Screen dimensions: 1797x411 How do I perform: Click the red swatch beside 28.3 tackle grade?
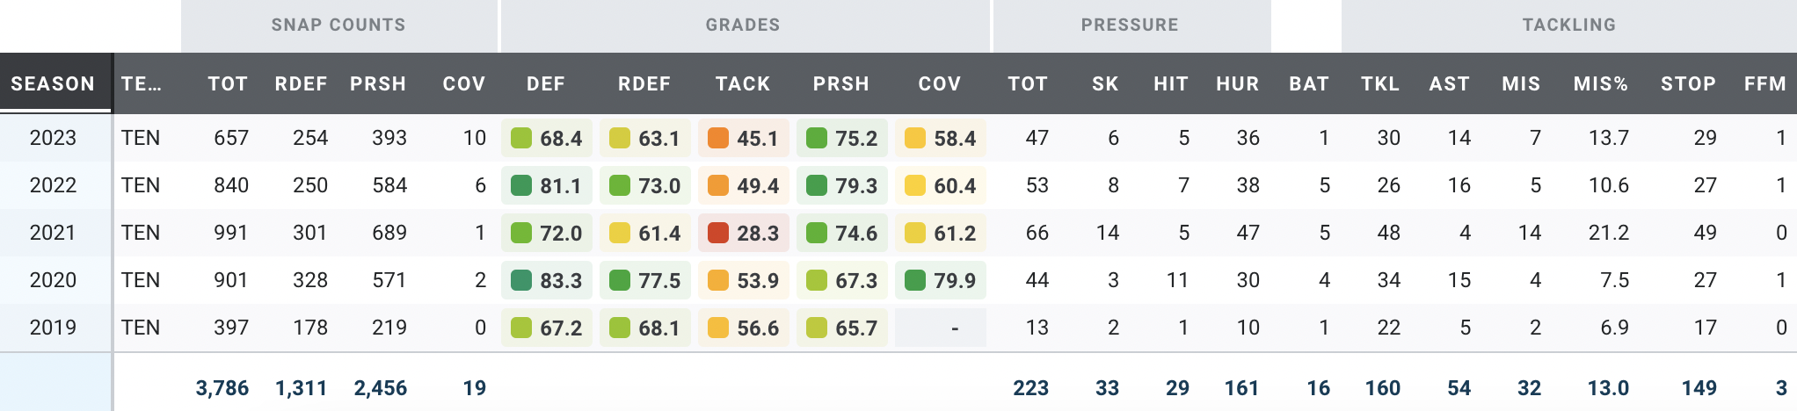click(x=718, y=233)
